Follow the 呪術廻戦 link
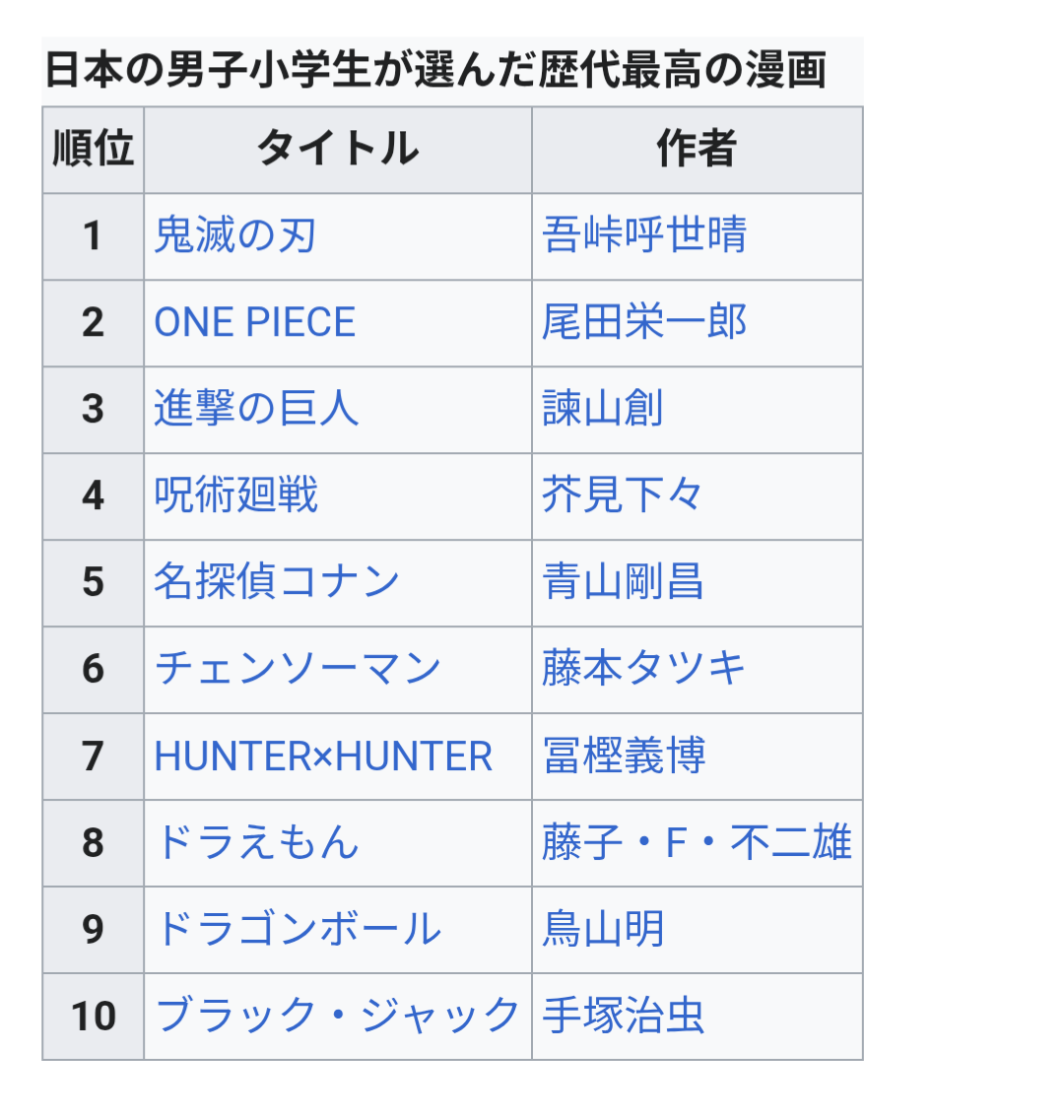This screenshot has height=1118, width=1064. click(x=236, y=495)
